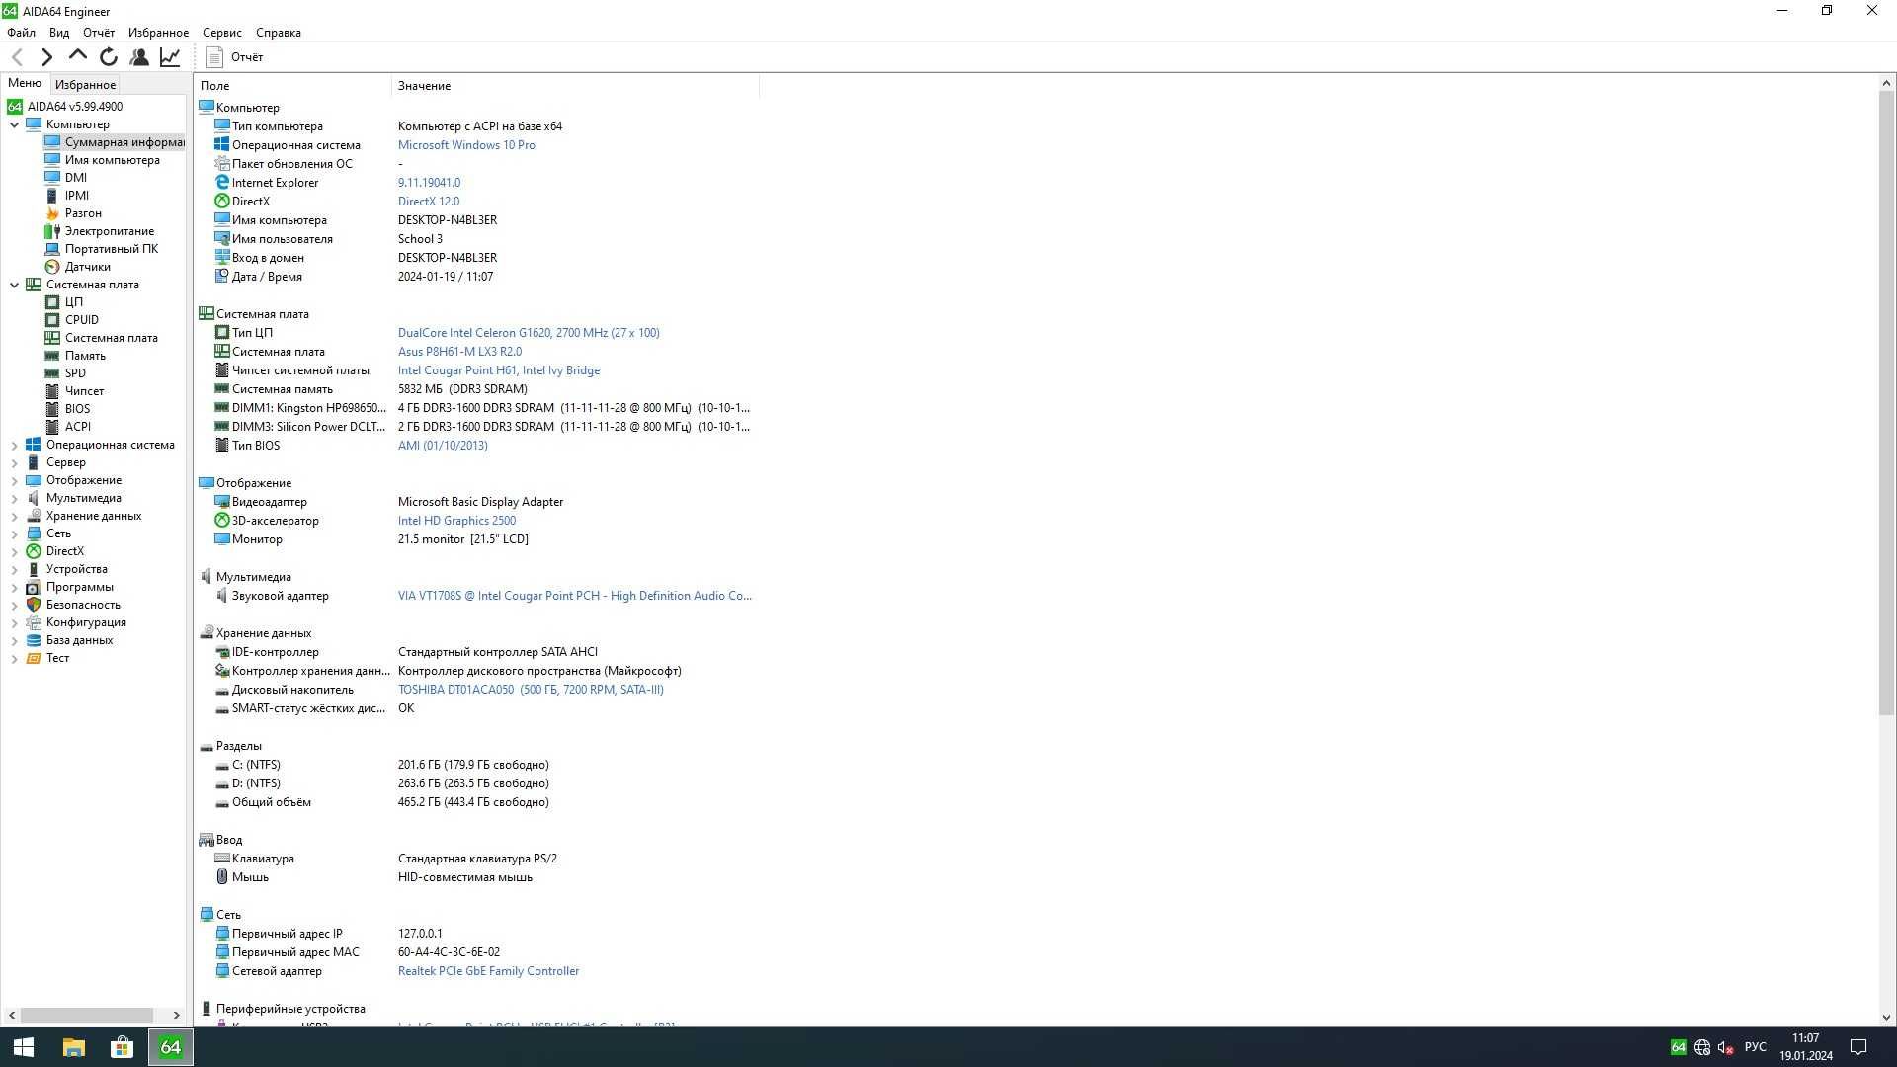The image size is (1897, 1067).
Task: Click the AIDA64 64-bit taskbar icon
Action: 169,1046
